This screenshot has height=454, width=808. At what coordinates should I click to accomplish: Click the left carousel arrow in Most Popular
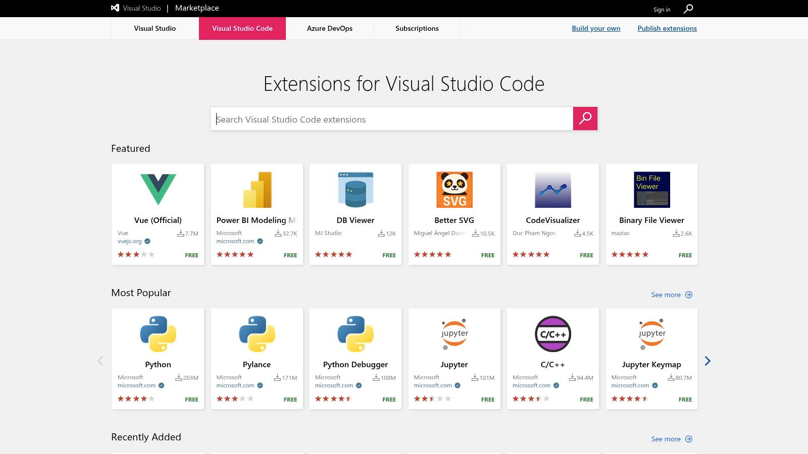click(x=100, y=361)
